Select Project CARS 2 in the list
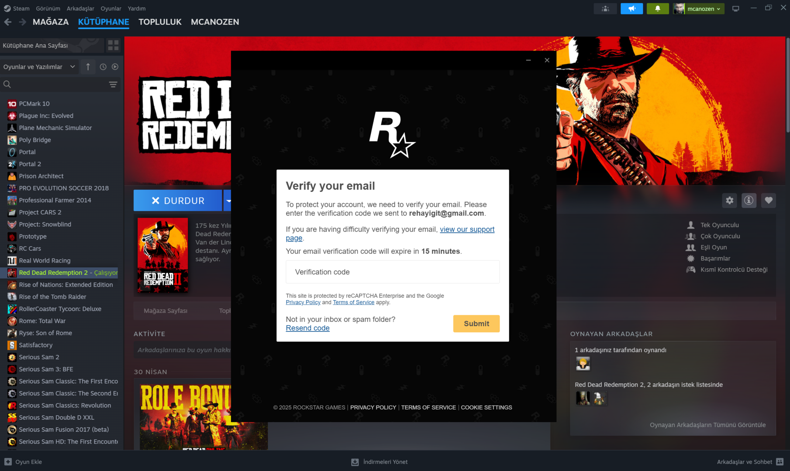This screenshot has height=471, width=790. tap(40, 212)
